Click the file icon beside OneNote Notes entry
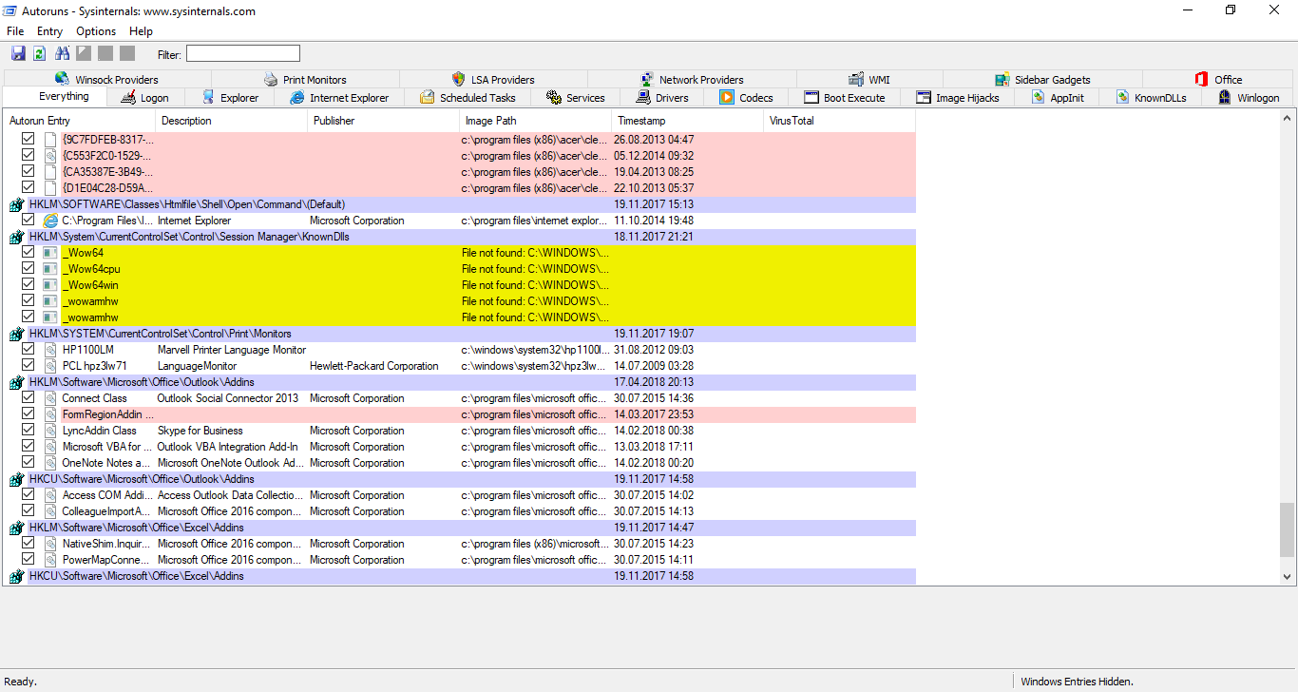Viewport: 1298px width, 692px height. (x=50, y=463)
